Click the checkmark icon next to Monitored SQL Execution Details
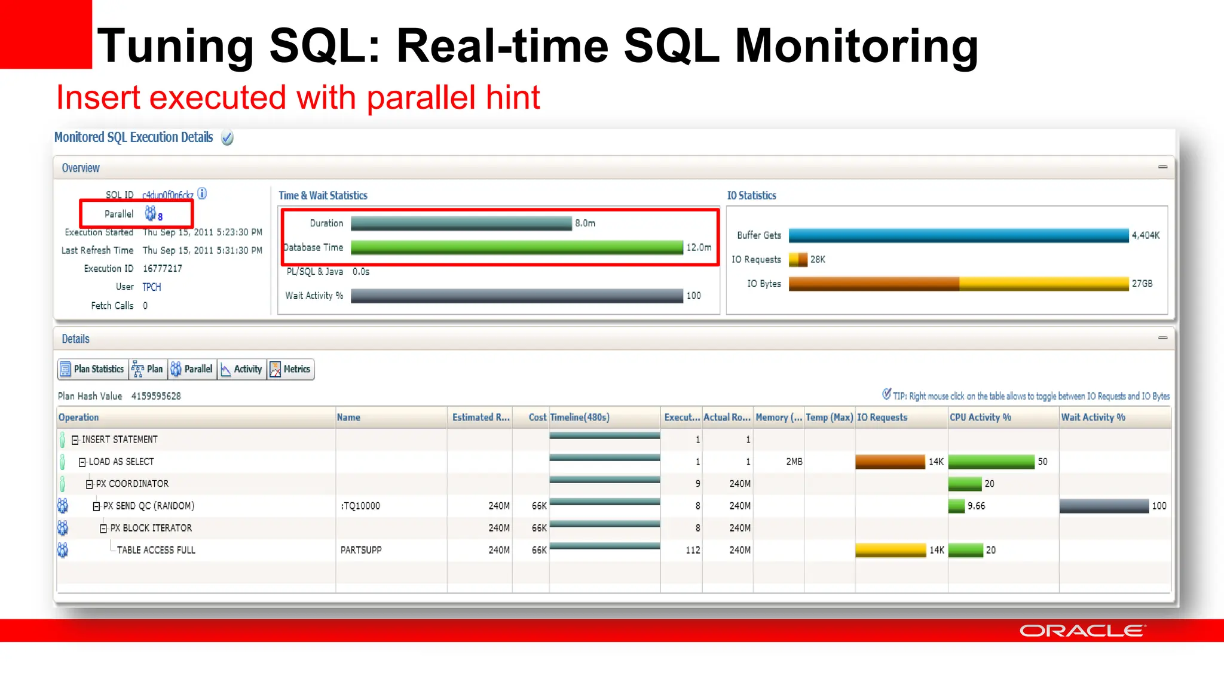1224x688 pixels. (x=227, y=138)
